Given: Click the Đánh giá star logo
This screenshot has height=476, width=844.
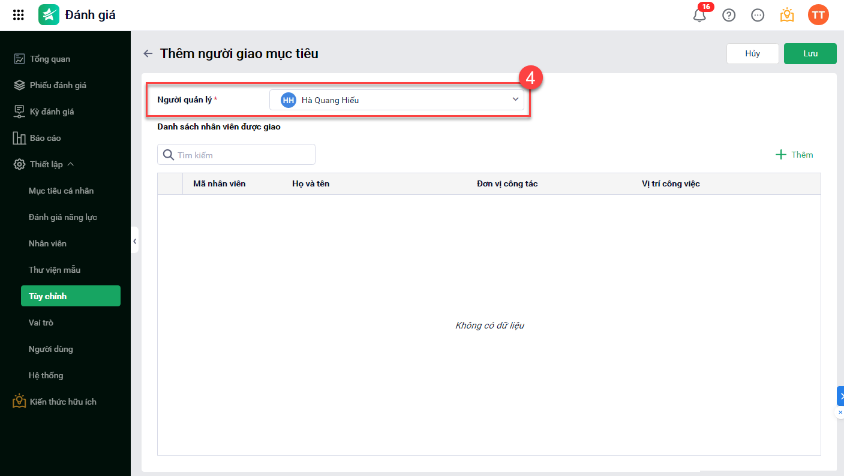Looking at the screenshot, I should click(x=49, y=15).
